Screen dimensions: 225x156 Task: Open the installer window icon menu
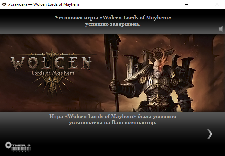point(4,4)
